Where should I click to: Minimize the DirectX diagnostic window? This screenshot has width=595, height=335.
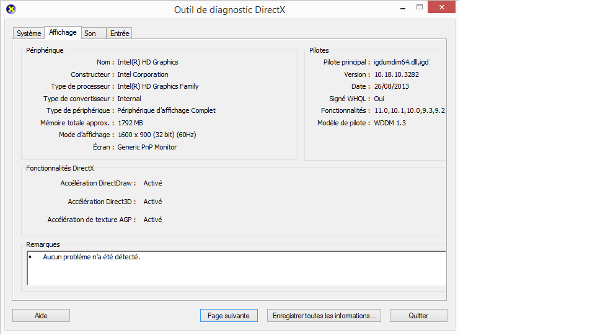(403, 7)
